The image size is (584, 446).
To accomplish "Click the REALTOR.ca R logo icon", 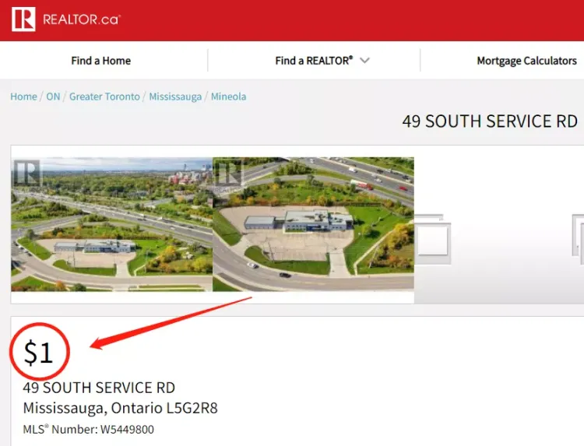I will pos(23,19).
